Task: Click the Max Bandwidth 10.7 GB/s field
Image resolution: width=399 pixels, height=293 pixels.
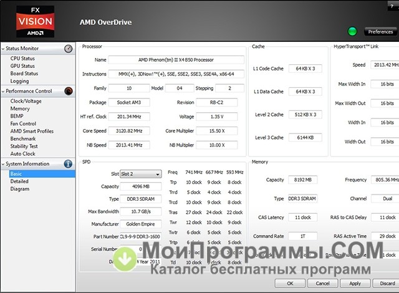Action: [141, 211]
